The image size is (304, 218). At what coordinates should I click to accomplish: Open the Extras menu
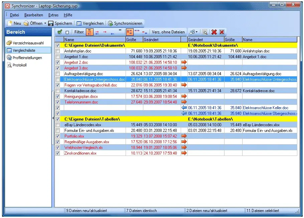pyautogui.click(x=53, y=15)
